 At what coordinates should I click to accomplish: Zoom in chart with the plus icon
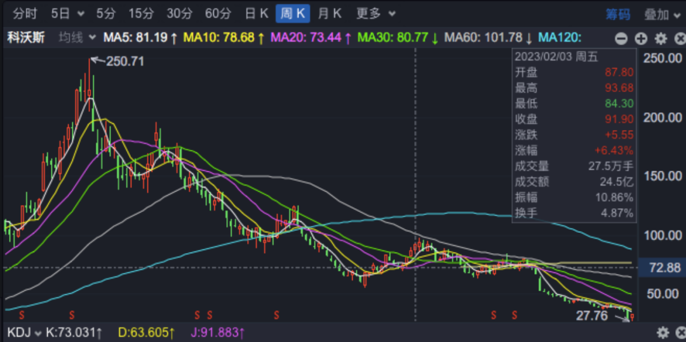click(641, 39)
